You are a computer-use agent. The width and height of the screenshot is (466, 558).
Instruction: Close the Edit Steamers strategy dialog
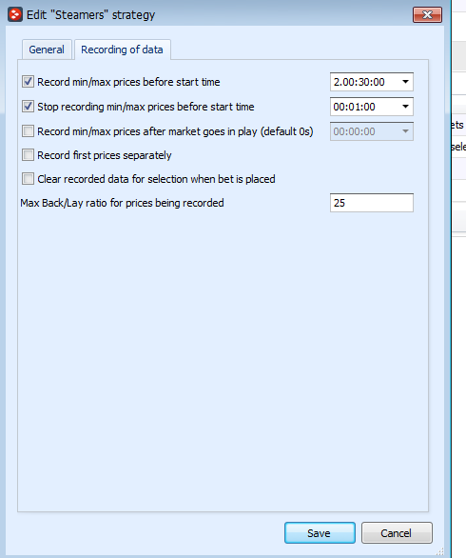pyautogui.click(x=427, y=14)
